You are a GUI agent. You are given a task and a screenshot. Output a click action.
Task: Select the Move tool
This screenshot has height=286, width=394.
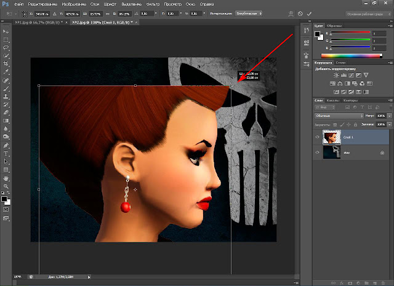(6, 31)
